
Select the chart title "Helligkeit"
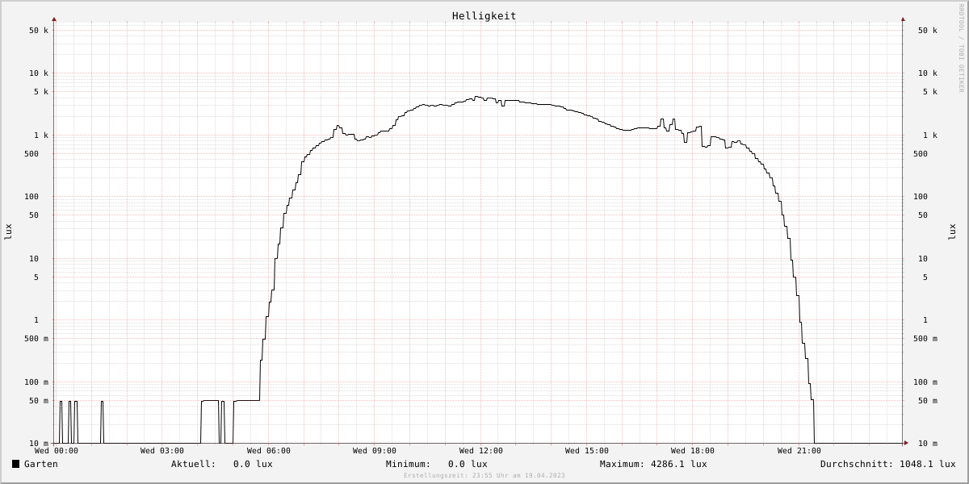click(x=484, y=16)
